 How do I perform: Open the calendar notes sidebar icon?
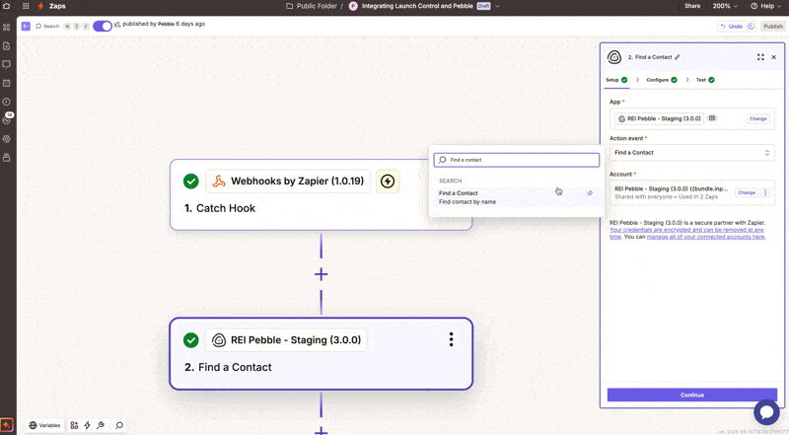pyautogui.click(x=7, y=83)
